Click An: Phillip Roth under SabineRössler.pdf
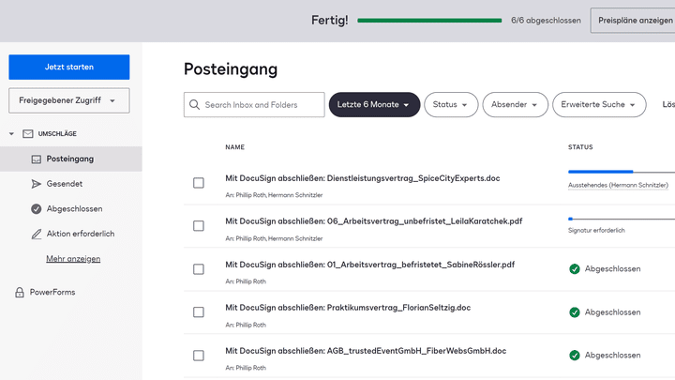This screenshot has height=380, width=675. coord(246,281)
